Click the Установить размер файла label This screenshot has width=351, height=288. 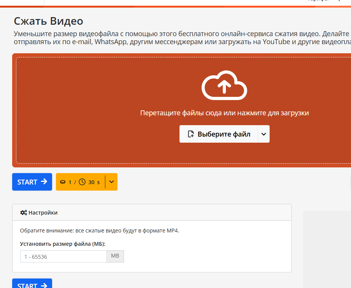(63, 244)
